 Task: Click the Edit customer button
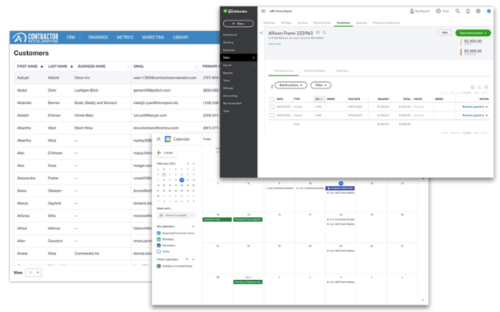(444, 33)
